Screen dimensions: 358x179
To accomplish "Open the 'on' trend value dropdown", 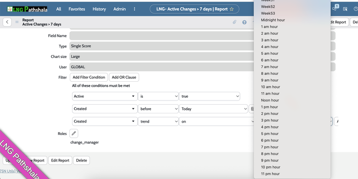I will pyautogui.click(x=217, y=122).
